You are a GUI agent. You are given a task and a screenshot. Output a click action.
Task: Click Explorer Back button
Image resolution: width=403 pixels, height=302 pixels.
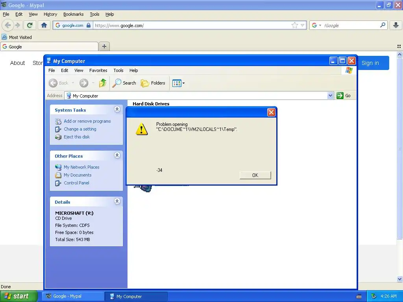coord(59,83)
